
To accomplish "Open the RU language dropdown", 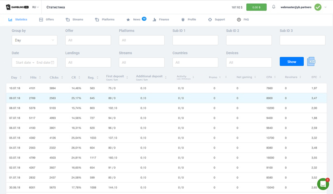I will pyautogui.click(x=35, y=7).
